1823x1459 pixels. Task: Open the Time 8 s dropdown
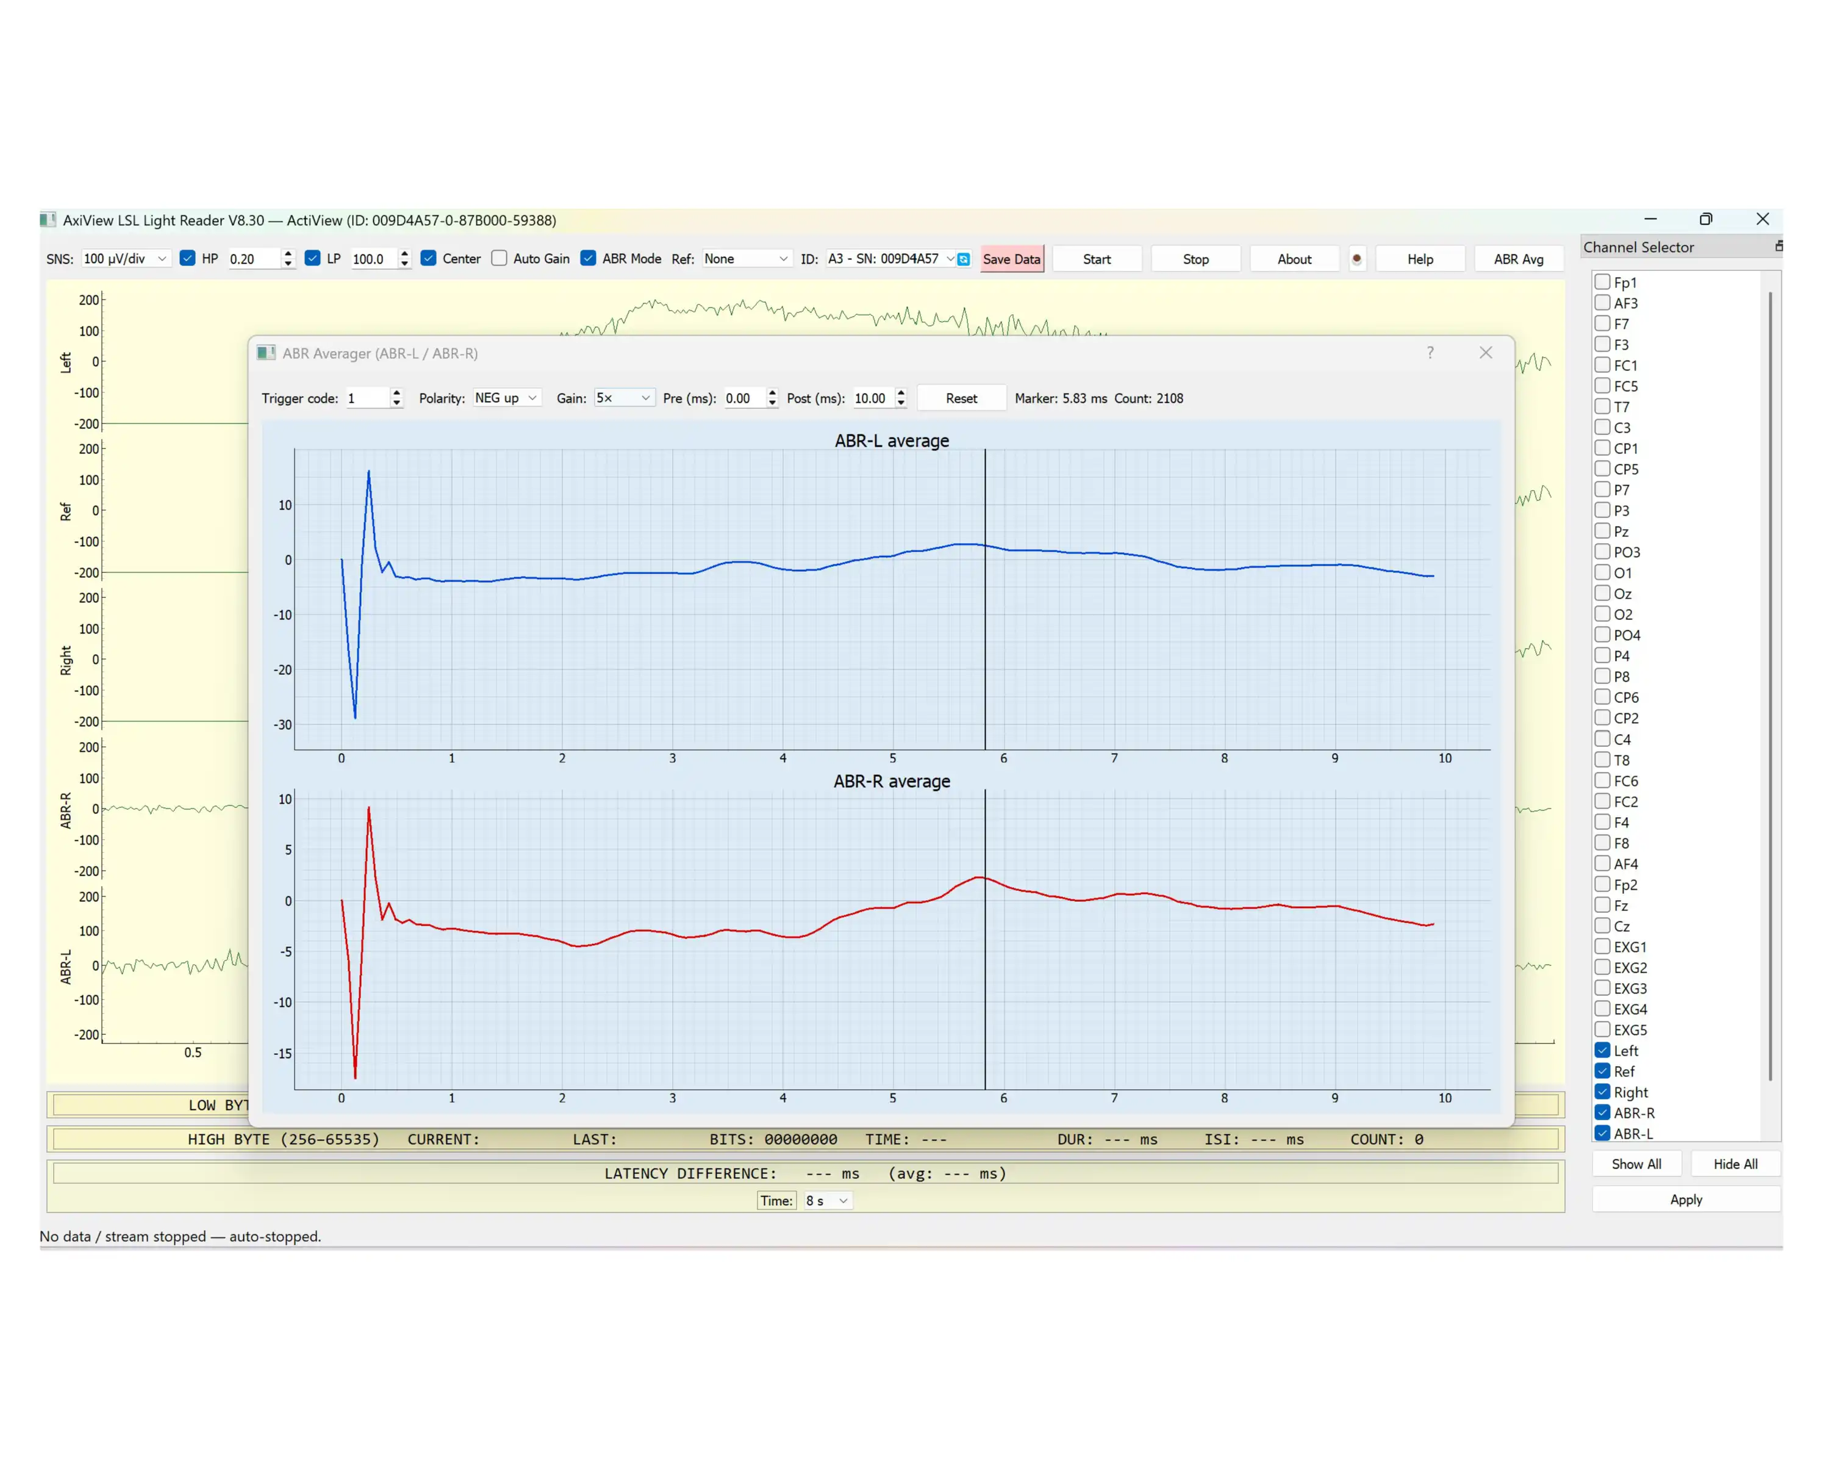[827, 1201]
